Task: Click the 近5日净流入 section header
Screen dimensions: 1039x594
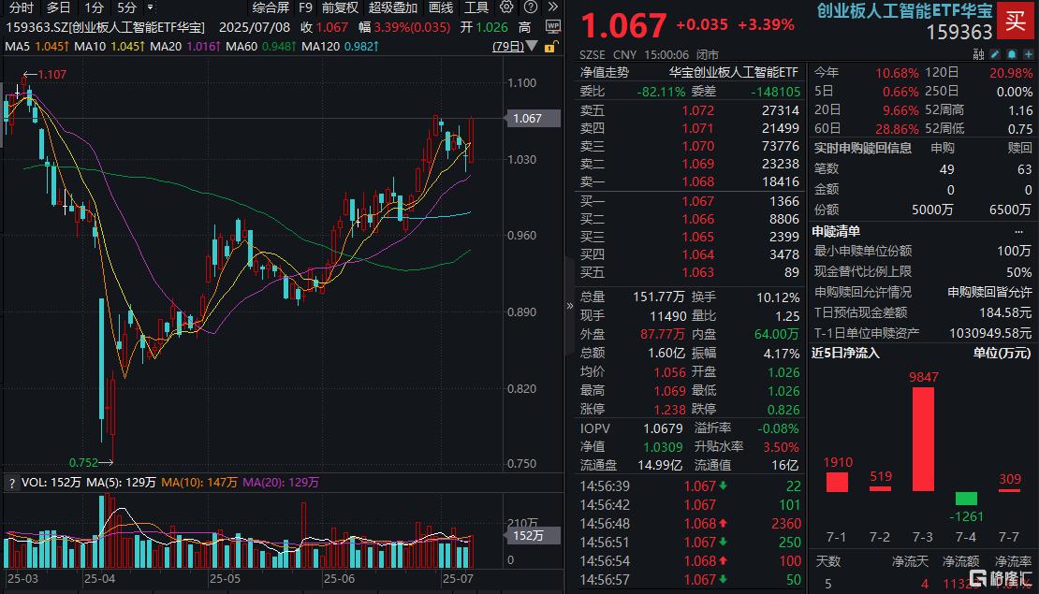Action: (845, 353)
